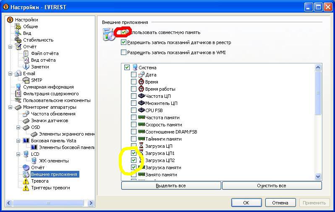Click the OSD chip icon
Viewport: 335px width, 212px height.
pos(26,127)
